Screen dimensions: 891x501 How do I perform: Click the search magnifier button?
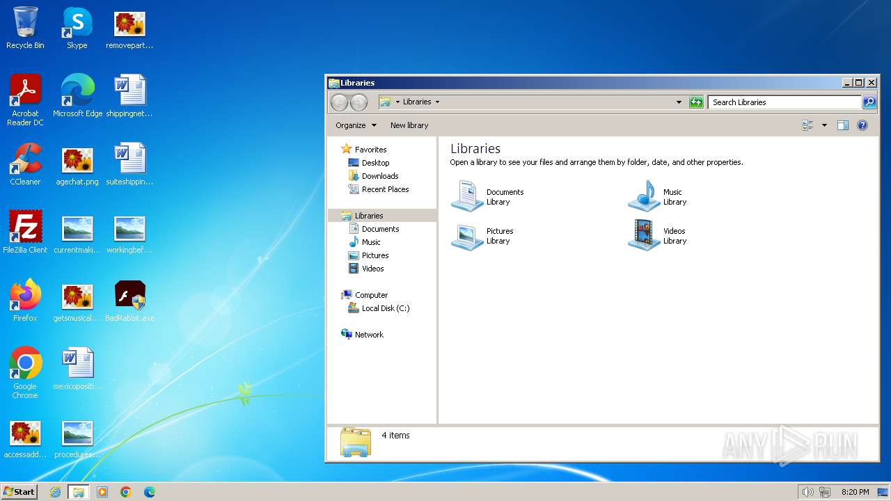tap(869, 102)
